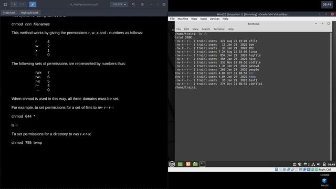
Task: Click the Mint panel clock 08:48
Action: 331,164
